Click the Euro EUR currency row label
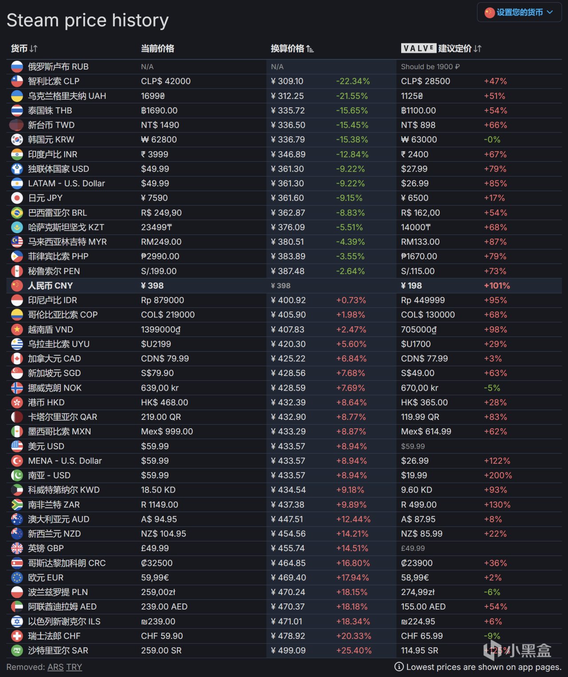This screenshot has width=568, height=677. tap(45, 578)
